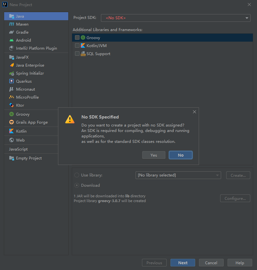Close the No SDK Specified dialog
257x270 pixels.
(x=195, y=112)
